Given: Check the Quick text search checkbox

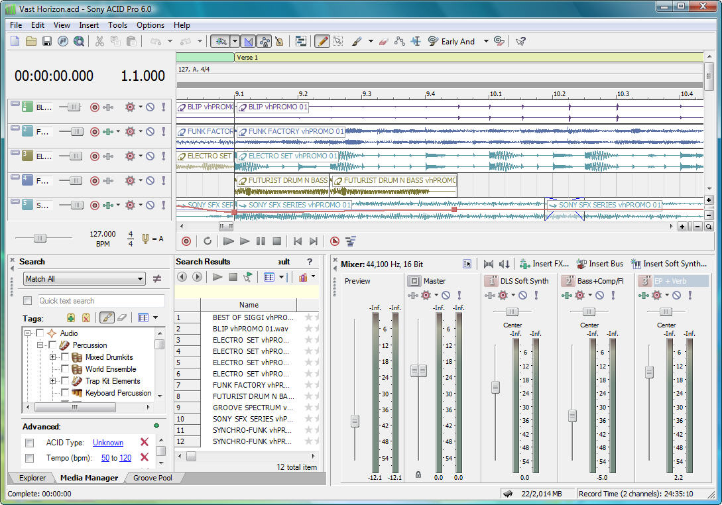Looking at the screenshot, I should coord(28,301).
